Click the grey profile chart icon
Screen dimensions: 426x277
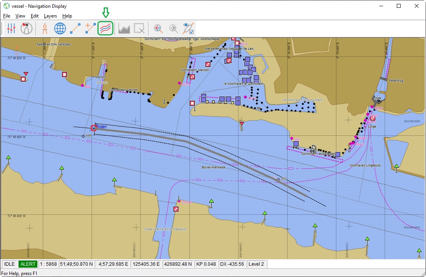[124, 28]
